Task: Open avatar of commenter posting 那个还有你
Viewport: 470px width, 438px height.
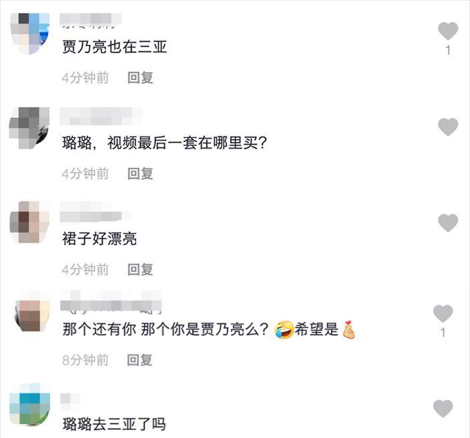Action: (x=32, y=311)
